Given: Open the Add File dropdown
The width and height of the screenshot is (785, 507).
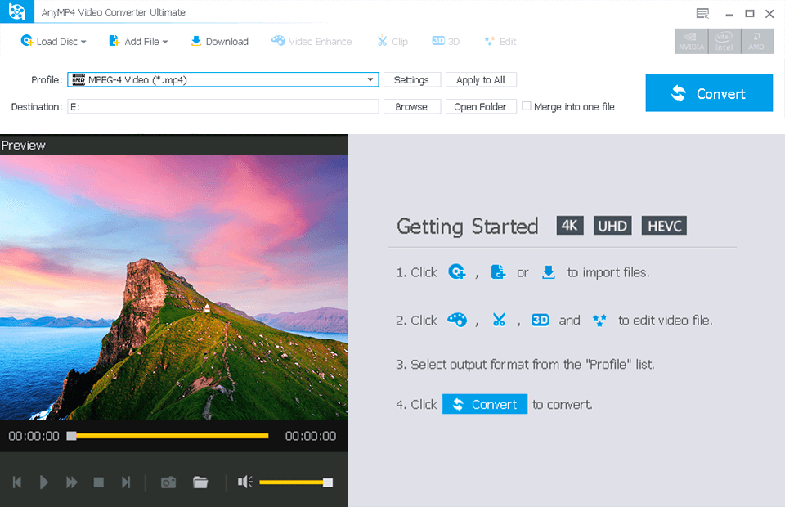Looking at the screenshot, I should [x=138, y=41].
